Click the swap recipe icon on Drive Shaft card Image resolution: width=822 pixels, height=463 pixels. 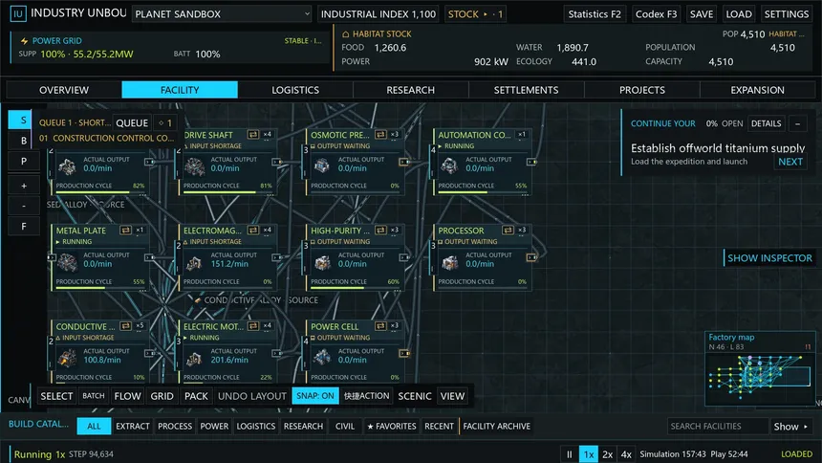(x=253, y=134)
